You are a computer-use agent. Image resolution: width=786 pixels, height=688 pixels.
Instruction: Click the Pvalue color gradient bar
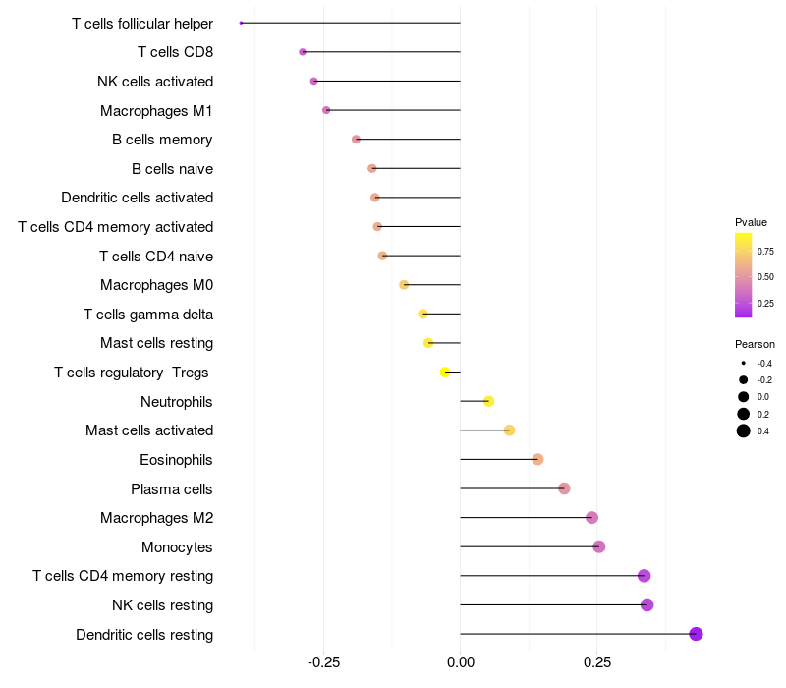[x=743, y=275]
